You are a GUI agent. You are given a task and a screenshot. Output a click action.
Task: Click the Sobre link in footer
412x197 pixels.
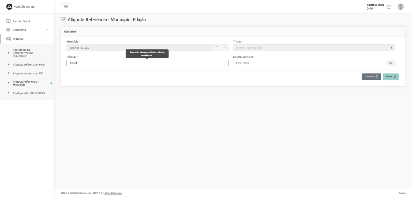coord(402,193)
